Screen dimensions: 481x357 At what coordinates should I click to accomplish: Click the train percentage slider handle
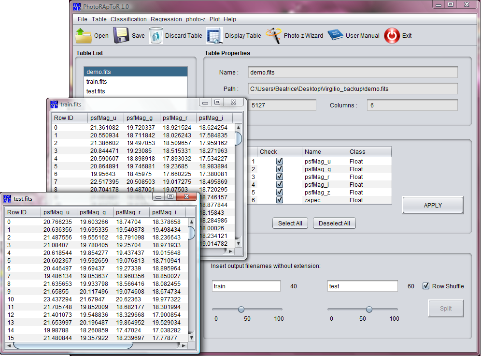241,309
